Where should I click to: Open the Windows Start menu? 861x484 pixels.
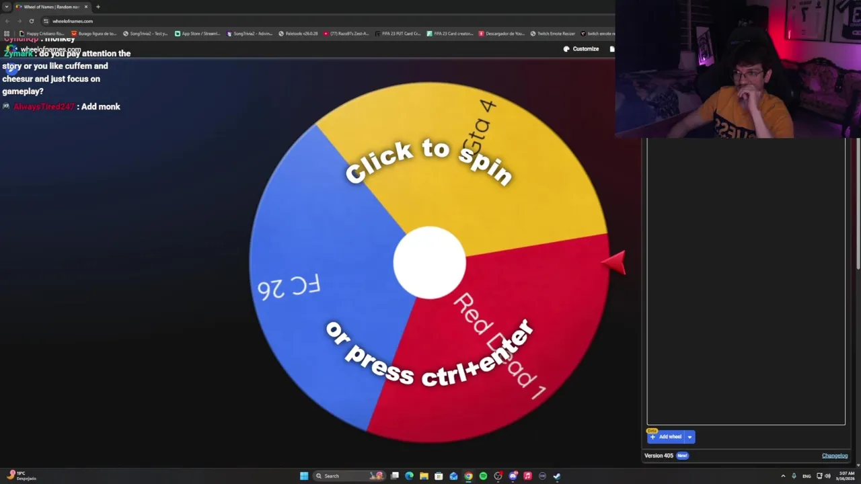click(x=304, y=476)
